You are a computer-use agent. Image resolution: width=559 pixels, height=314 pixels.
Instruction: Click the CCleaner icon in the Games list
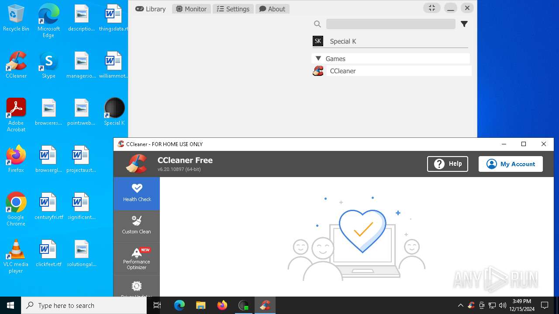(318, 71)
